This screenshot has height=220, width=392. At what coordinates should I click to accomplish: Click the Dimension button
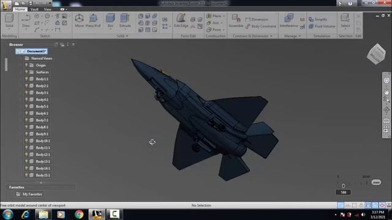(257, 20)
